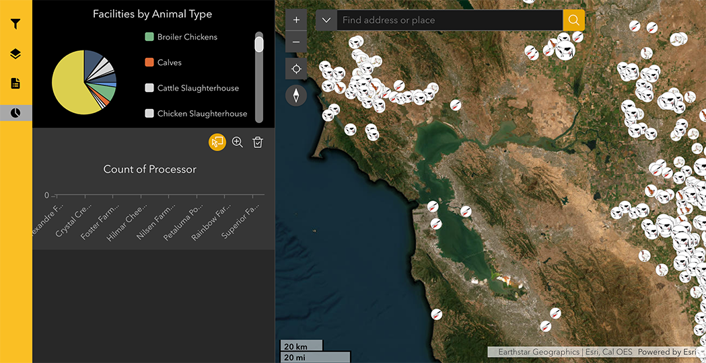706x363 pixels.
Task: Open the Filter panel icon
Action: point(15,24)
